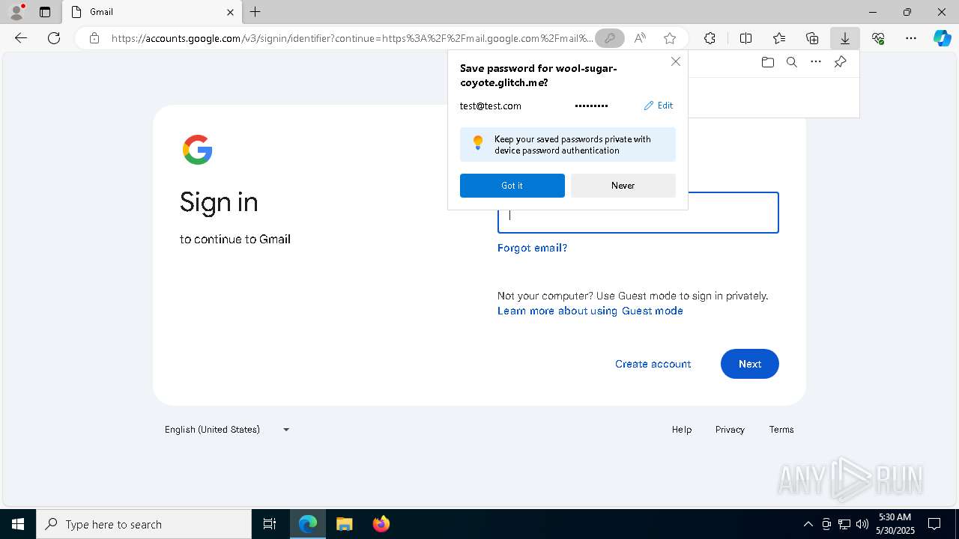Click Create account
The height and width of the screenshot is (539, 959).
click(x=653, y=364)
